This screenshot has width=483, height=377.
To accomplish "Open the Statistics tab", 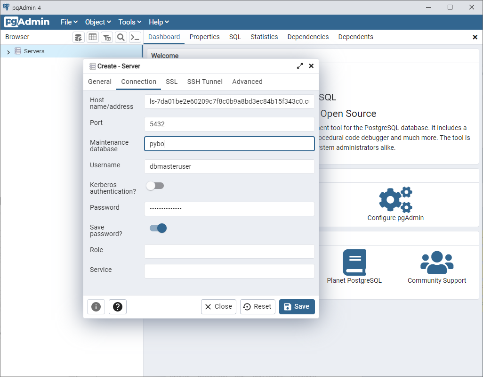I will click(264, 37).
